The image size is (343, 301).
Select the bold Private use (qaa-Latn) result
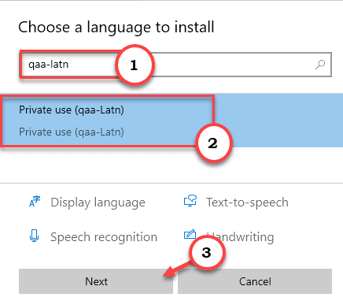[72, 110]
